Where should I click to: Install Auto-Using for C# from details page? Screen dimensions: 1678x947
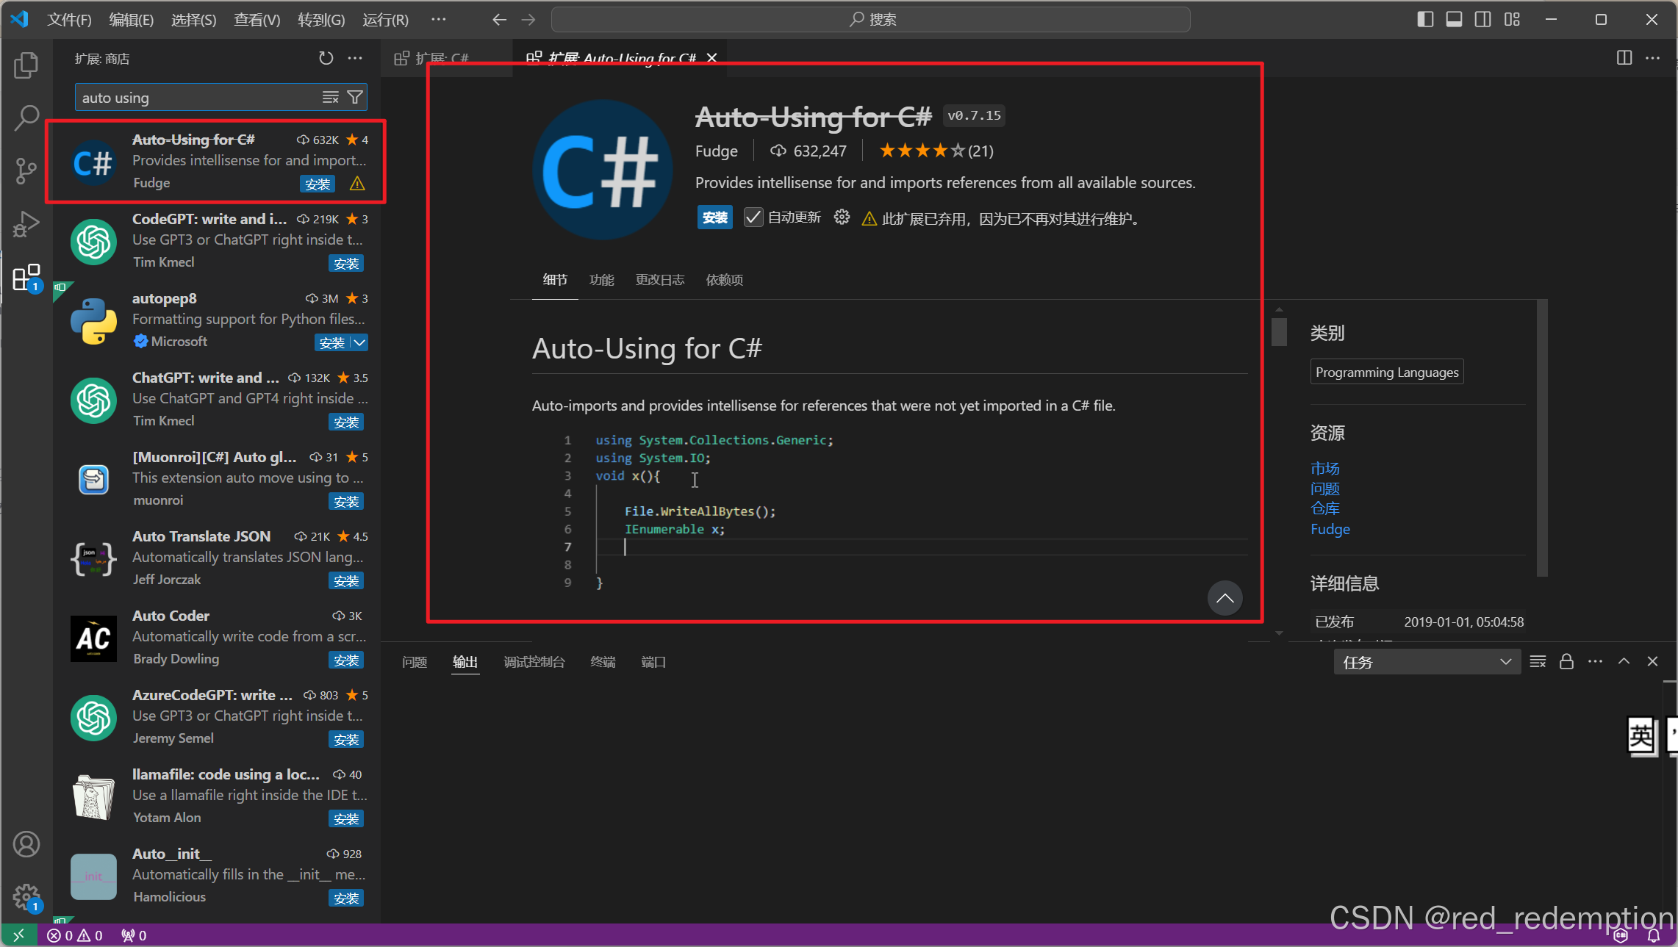pos(714,217)
